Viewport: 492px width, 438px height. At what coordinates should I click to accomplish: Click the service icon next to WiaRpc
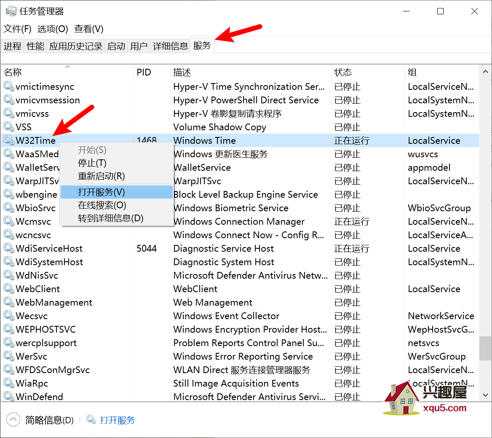pos(9,383)
